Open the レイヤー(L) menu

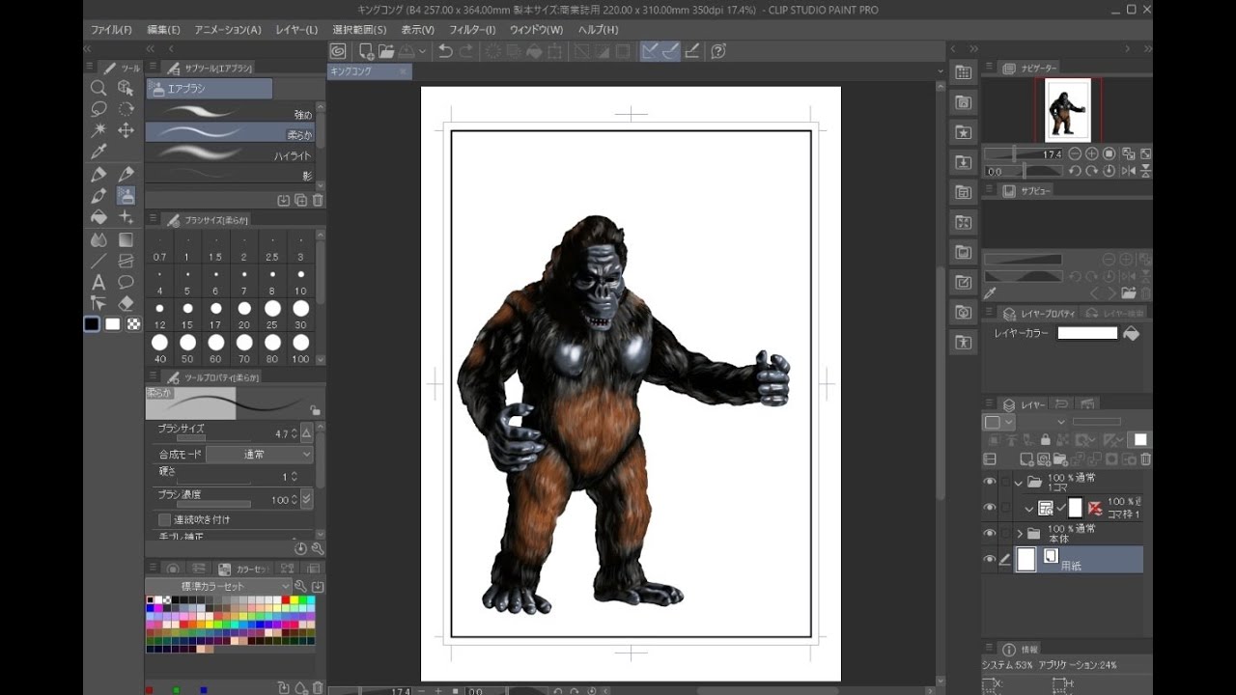pos(296,30)
